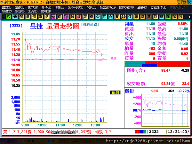Open the 期 toolbar icon
192x144 pixels.
(x=34, y=17)
